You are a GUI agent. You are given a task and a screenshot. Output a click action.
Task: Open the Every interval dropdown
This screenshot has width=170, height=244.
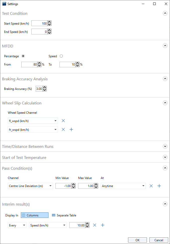(17, 225)
